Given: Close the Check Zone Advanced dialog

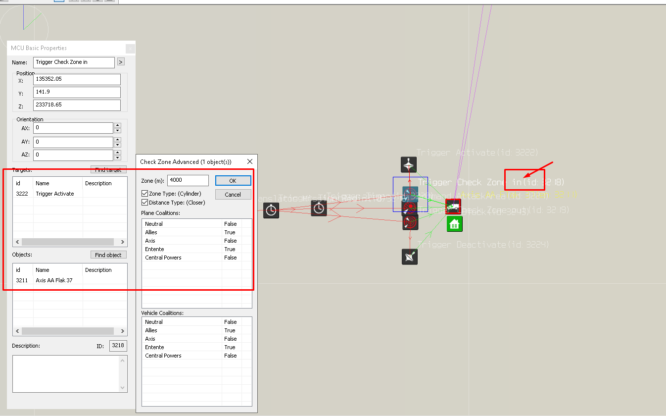Looking at the screenshot, I should [250, 161].
